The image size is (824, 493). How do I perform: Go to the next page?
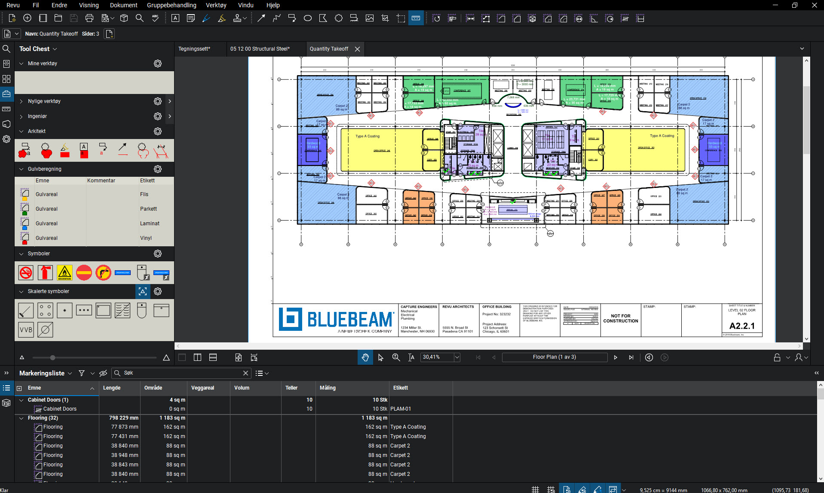pos(616,357)
